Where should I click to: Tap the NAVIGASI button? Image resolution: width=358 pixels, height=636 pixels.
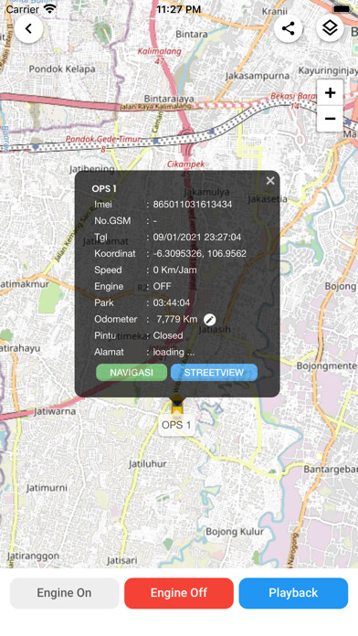coord(132,372)
